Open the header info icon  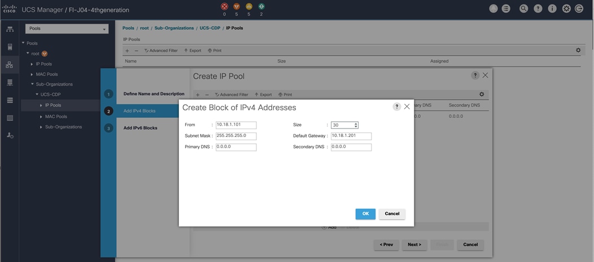(552, 8)
